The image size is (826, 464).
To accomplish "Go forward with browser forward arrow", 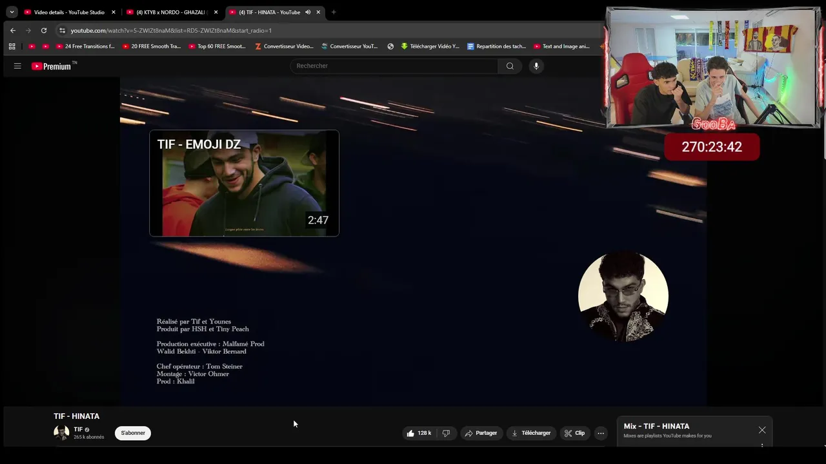I will point(28,30).
